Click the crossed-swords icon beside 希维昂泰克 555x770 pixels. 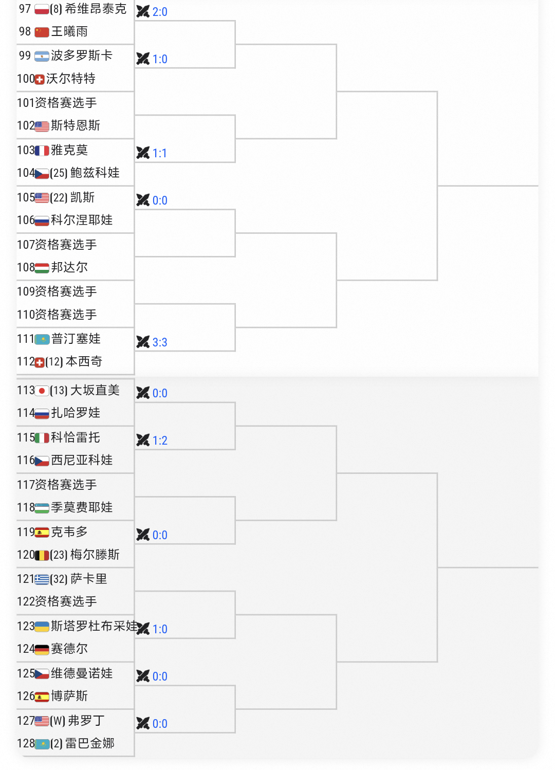pyautogui.click(x=143, y=11)
